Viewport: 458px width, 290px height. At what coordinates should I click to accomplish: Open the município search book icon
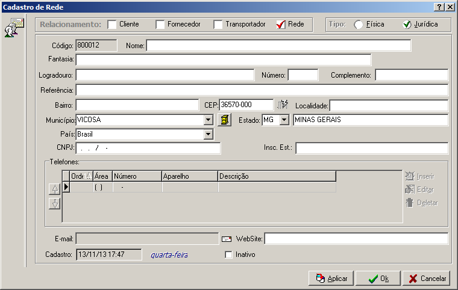224,120
